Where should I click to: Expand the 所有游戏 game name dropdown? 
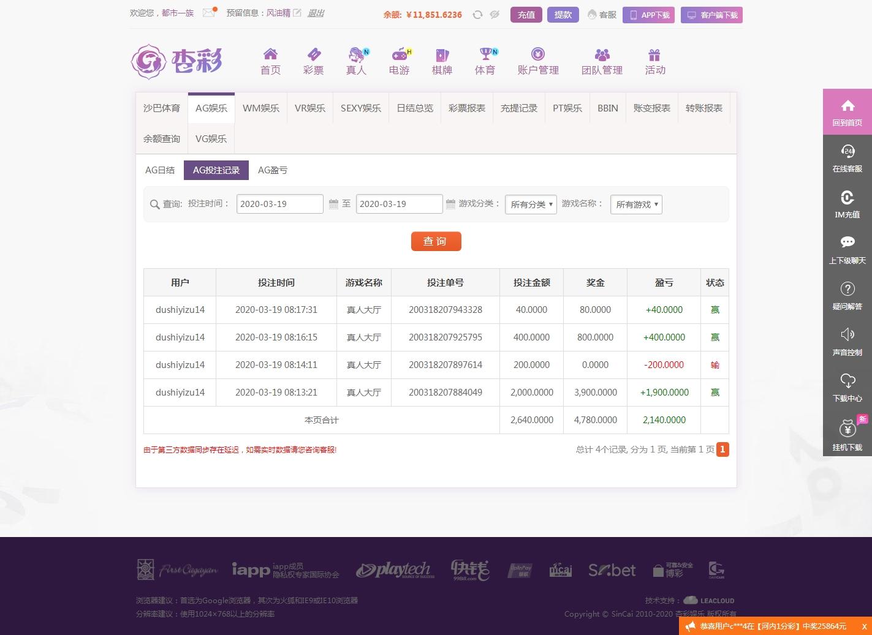[x=635, y=204]
